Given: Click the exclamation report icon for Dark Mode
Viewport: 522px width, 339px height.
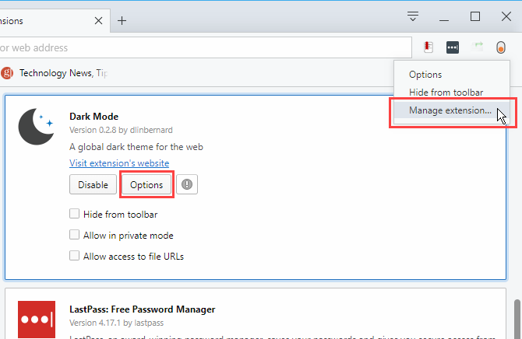Looking at the screenshot, I should [x=187, y=184].
